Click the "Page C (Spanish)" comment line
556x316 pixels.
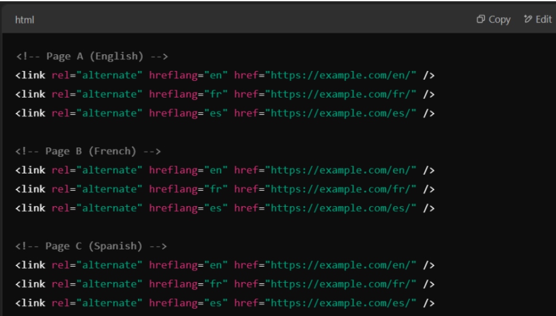click(91, 246)
